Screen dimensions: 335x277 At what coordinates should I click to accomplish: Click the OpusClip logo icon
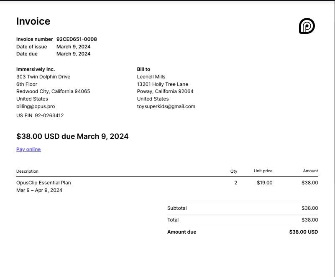coord(307,26)
